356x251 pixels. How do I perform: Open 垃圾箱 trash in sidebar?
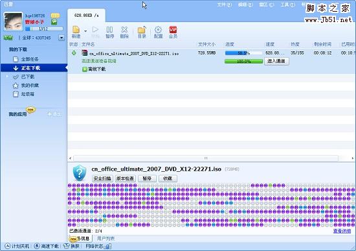click(27, 94)
